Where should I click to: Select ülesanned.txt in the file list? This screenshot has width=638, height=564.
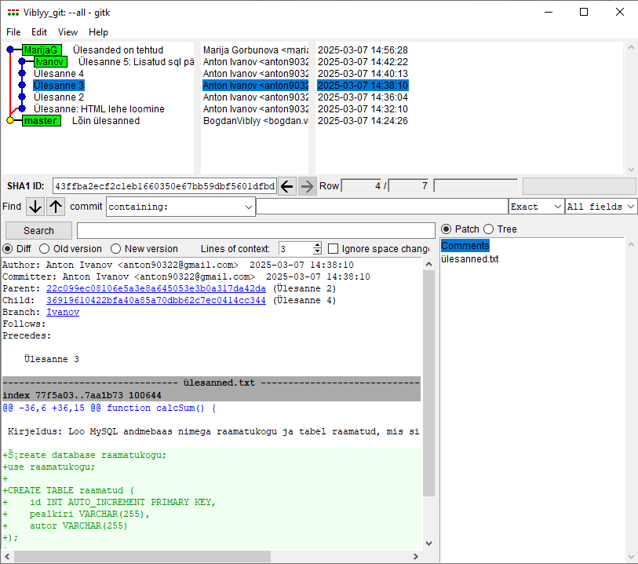click(x=470, y=259)
